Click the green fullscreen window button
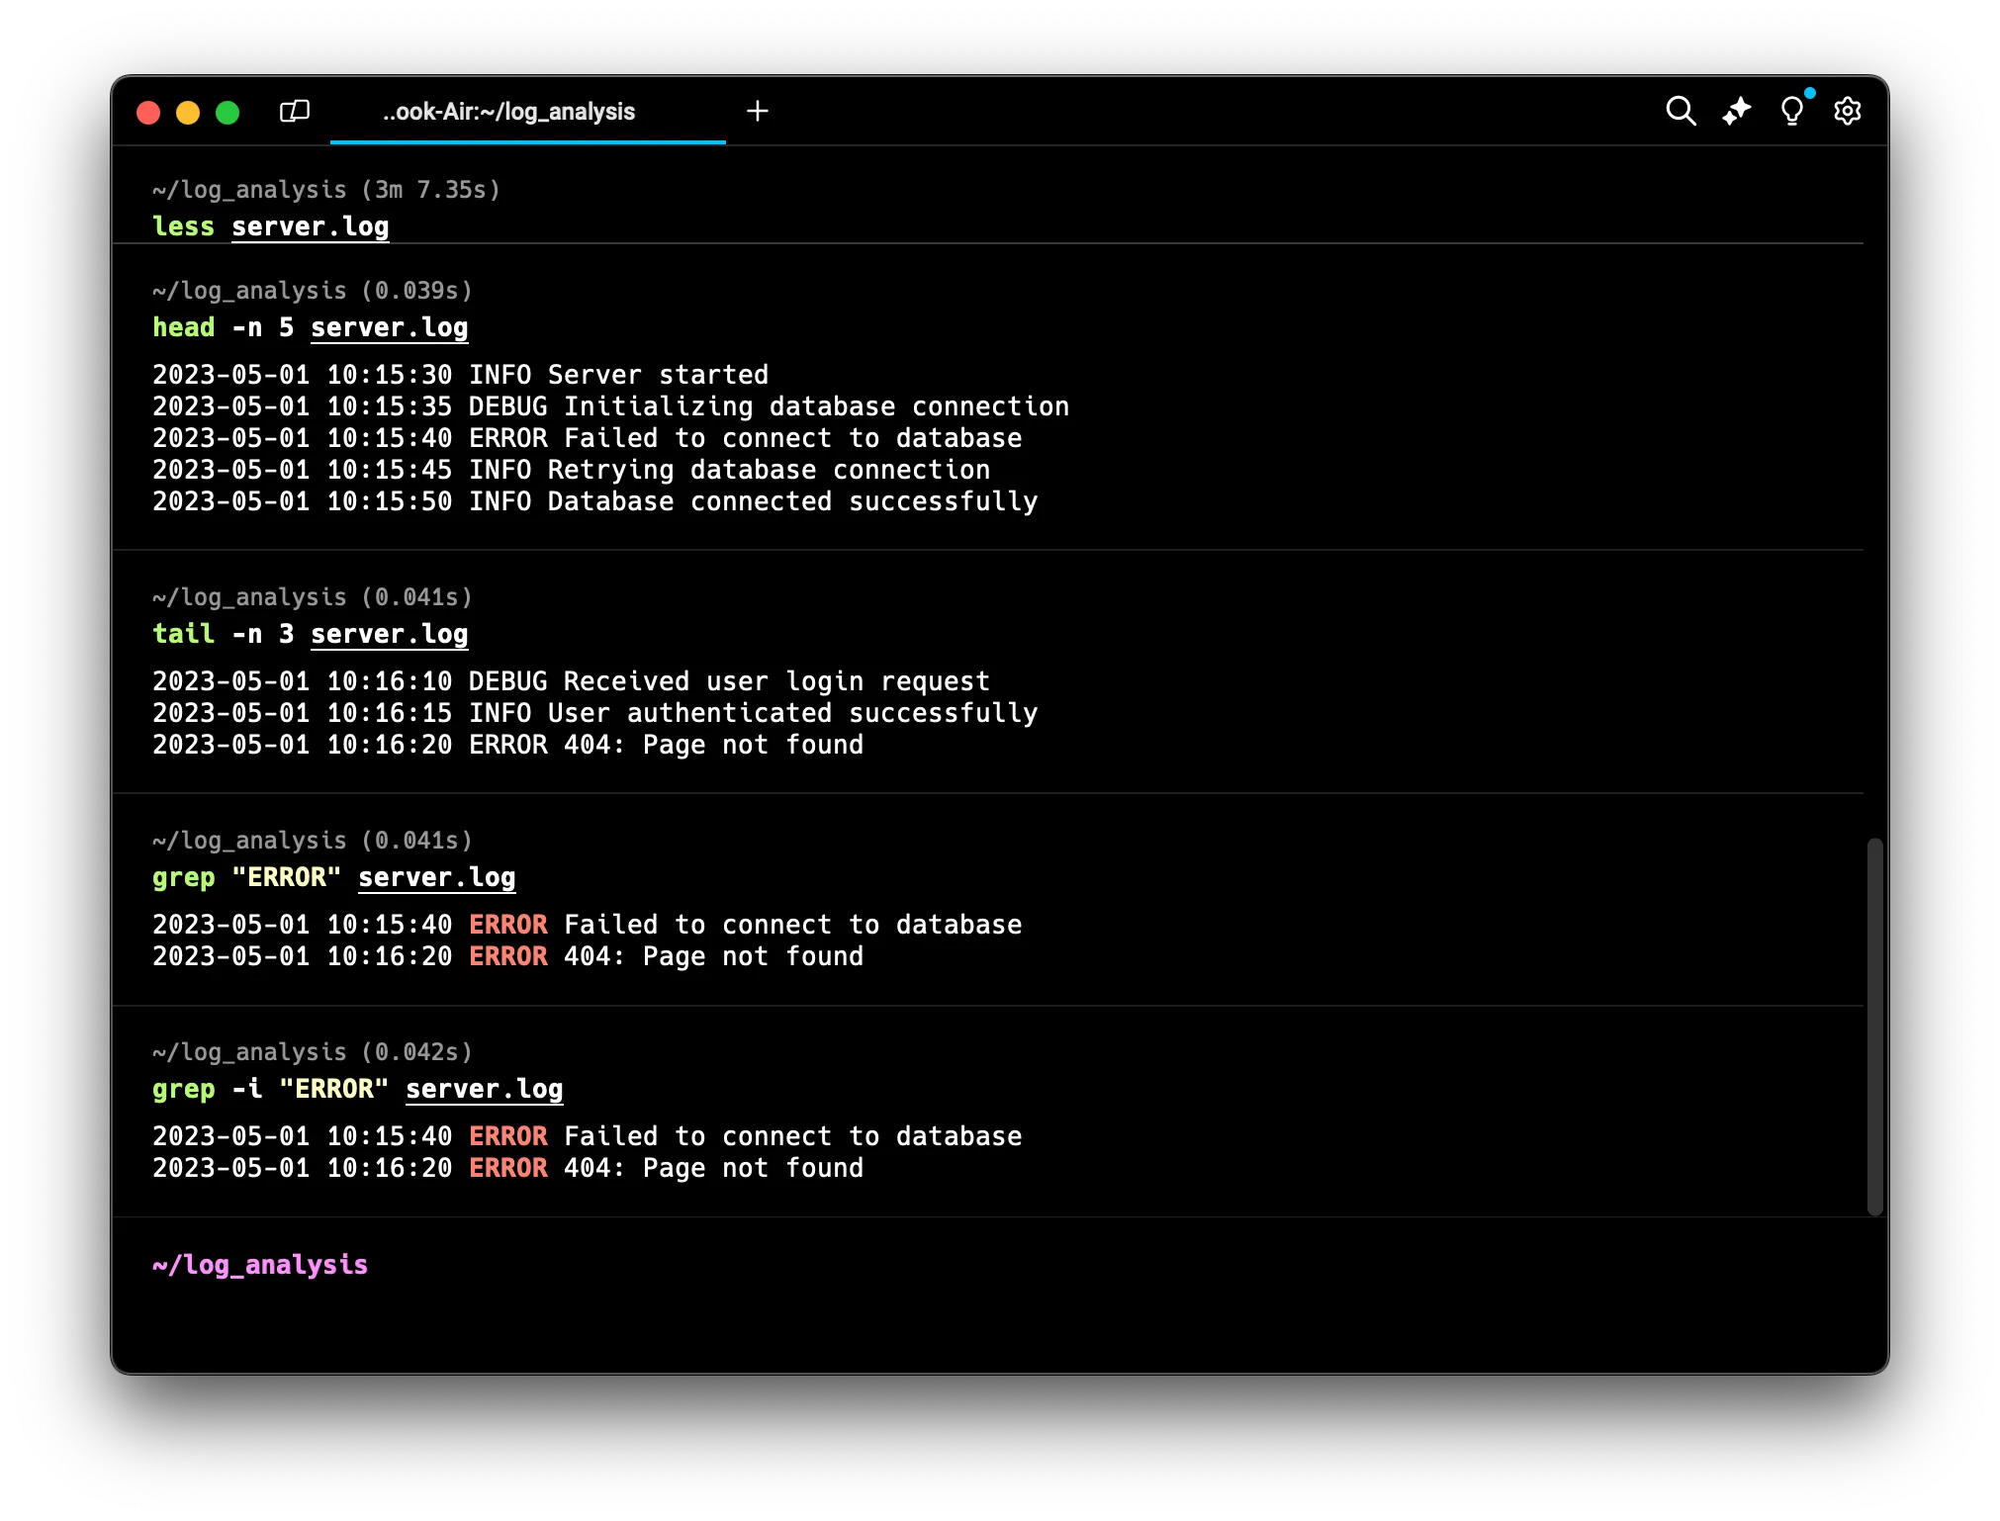The width and height of the screenshot is (2000, 1521). coord(227,113)
